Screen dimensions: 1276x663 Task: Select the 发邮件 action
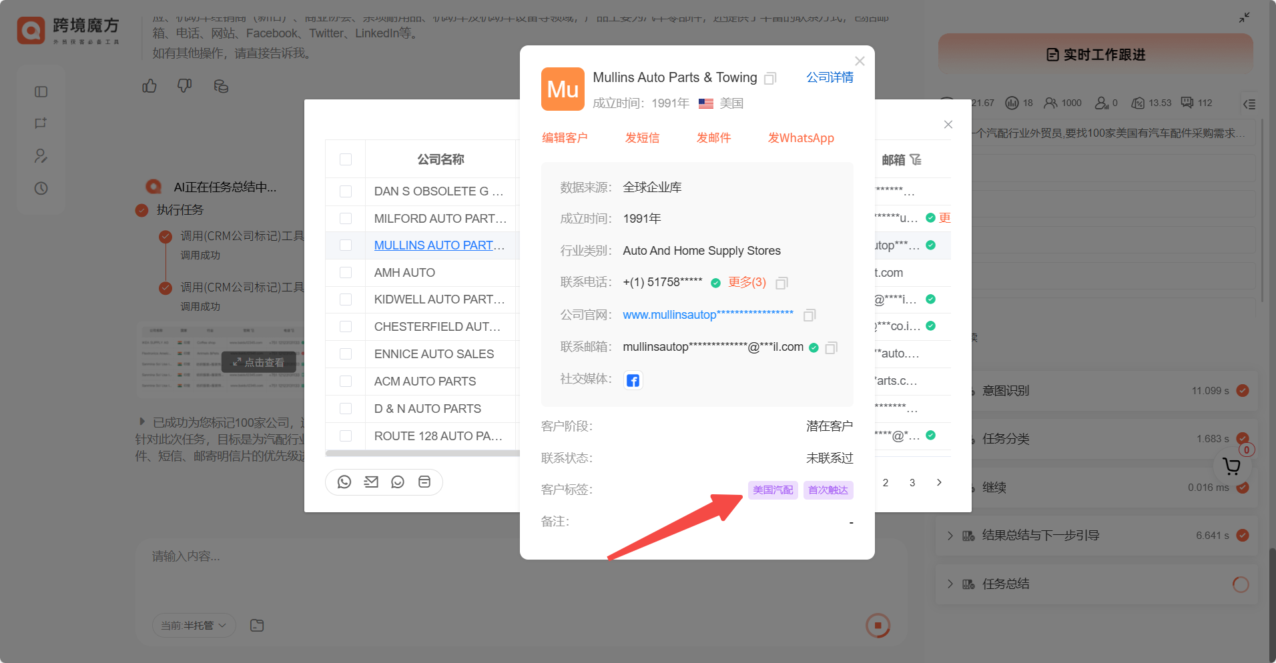713,138
